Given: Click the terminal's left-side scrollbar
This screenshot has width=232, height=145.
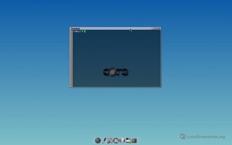Looking at the screenshot, I should (x=71, y=58).
